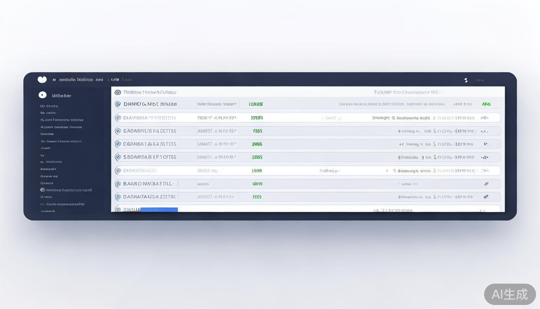Open the last row's action icon for 'DANHATAWU4'
The height and width of the screenshot is (309, 540).
click(486, 197)
